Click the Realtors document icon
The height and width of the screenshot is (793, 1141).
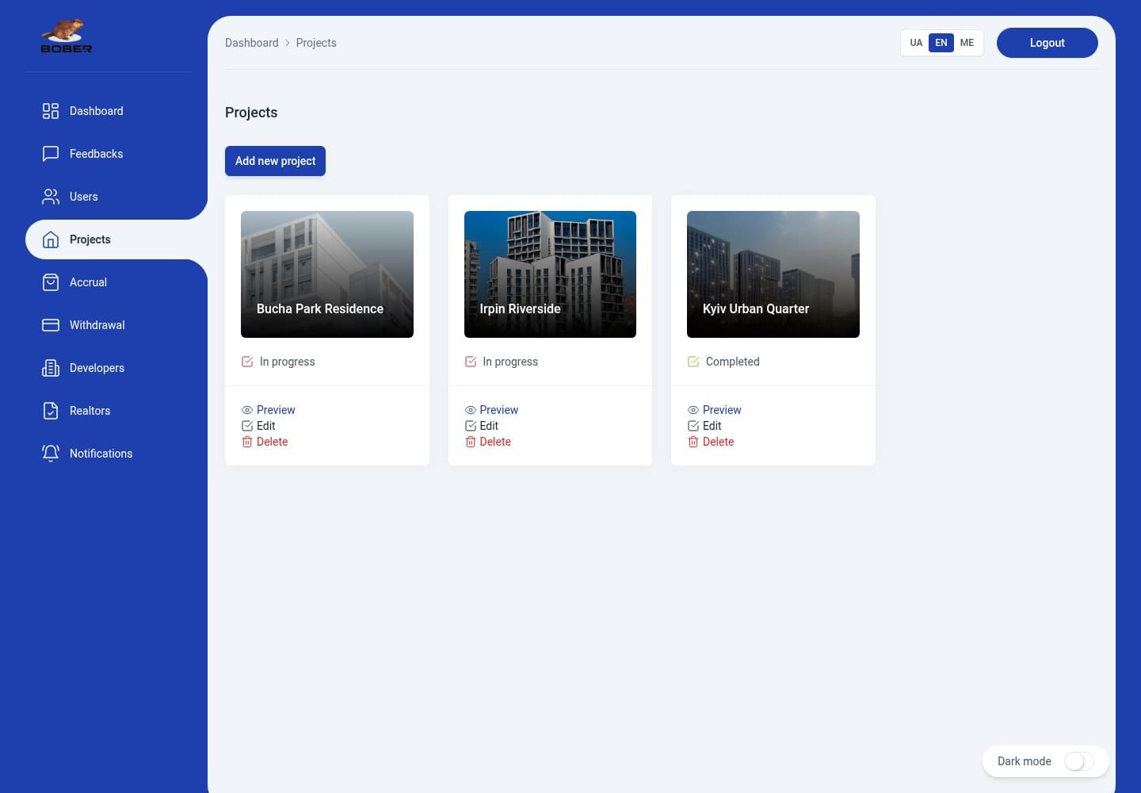pyautogui.click(x=51, y=411)
